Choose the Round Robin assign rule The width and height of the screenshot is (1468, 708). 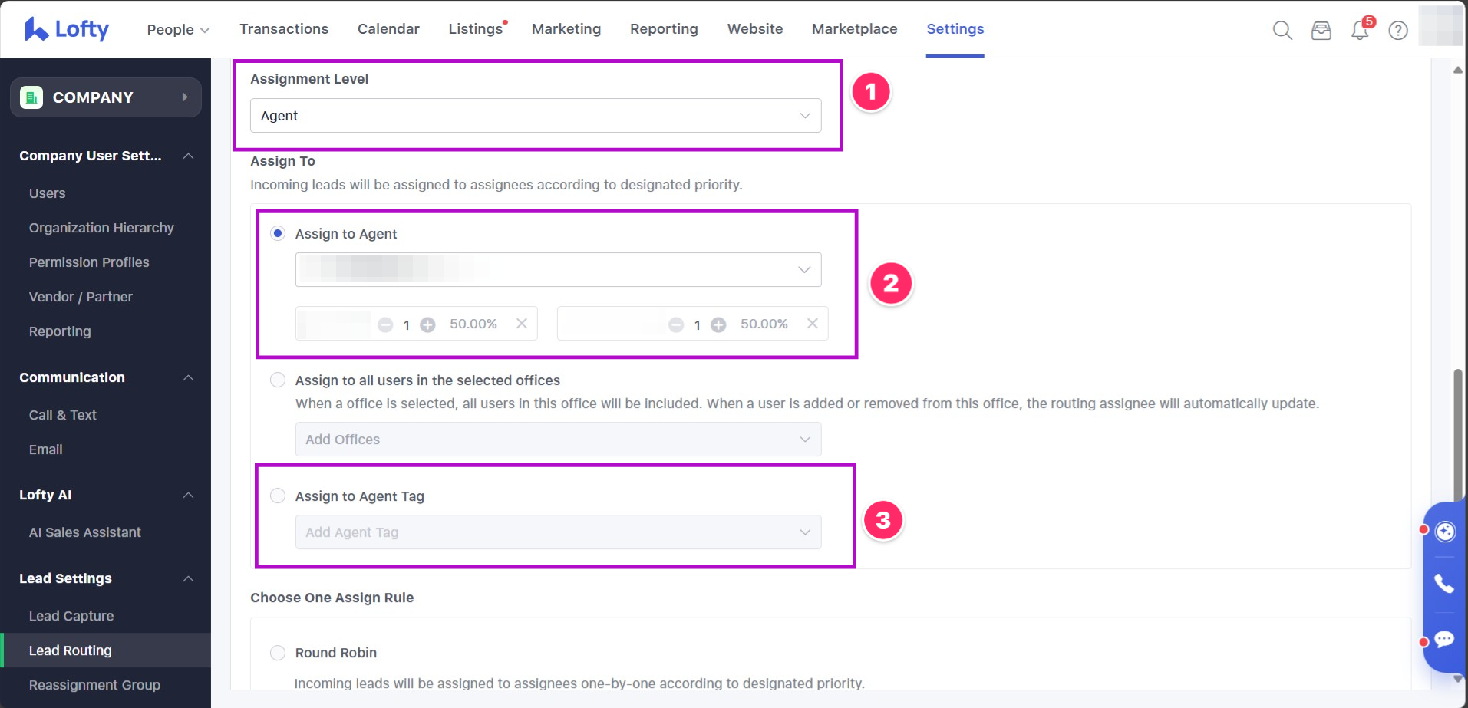tap(278, 652)
